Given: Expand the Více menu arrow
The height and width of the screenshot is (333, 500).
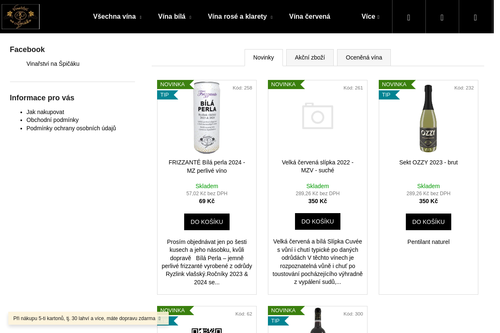Looking at the screenshot, I should click(378, 17).
